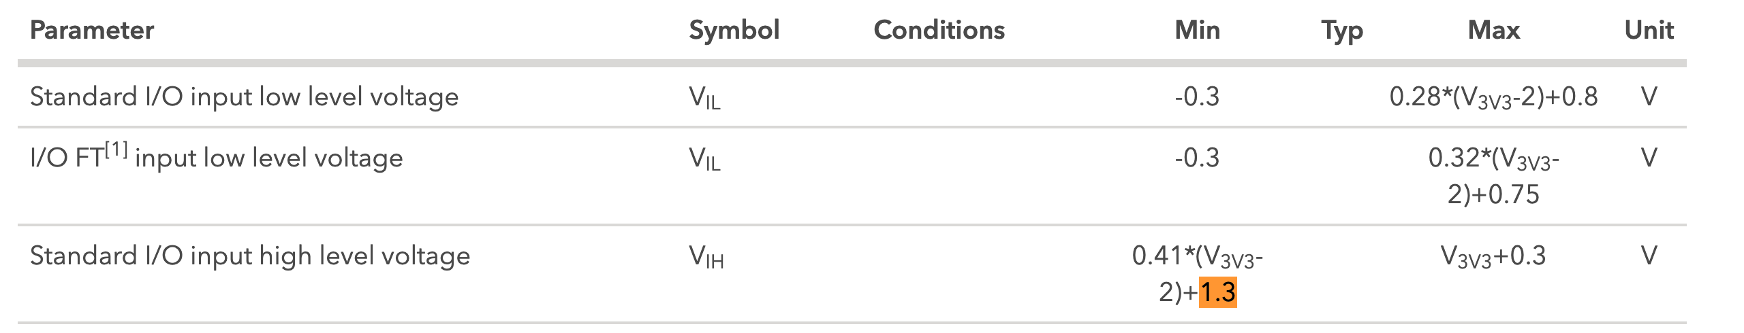Click the first row VIL symbol
This screenshot has height=333, width=1744.
pyautogui.click(x=704, y=99)
